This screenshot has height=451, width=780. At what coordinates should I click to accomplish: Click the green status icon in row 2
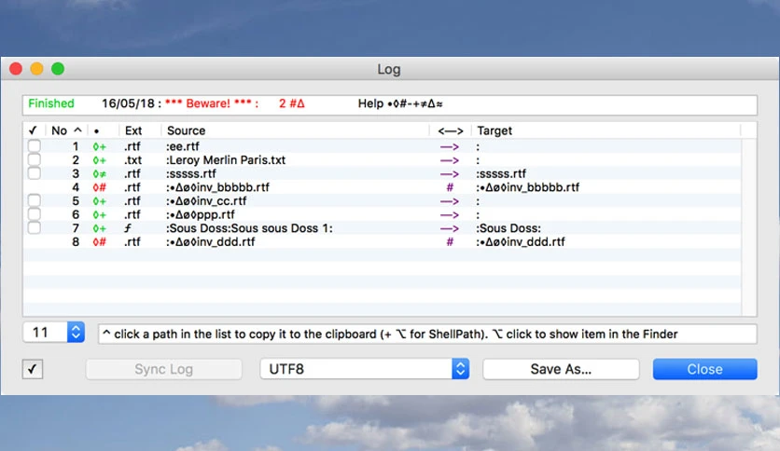(x=100, y=160)
